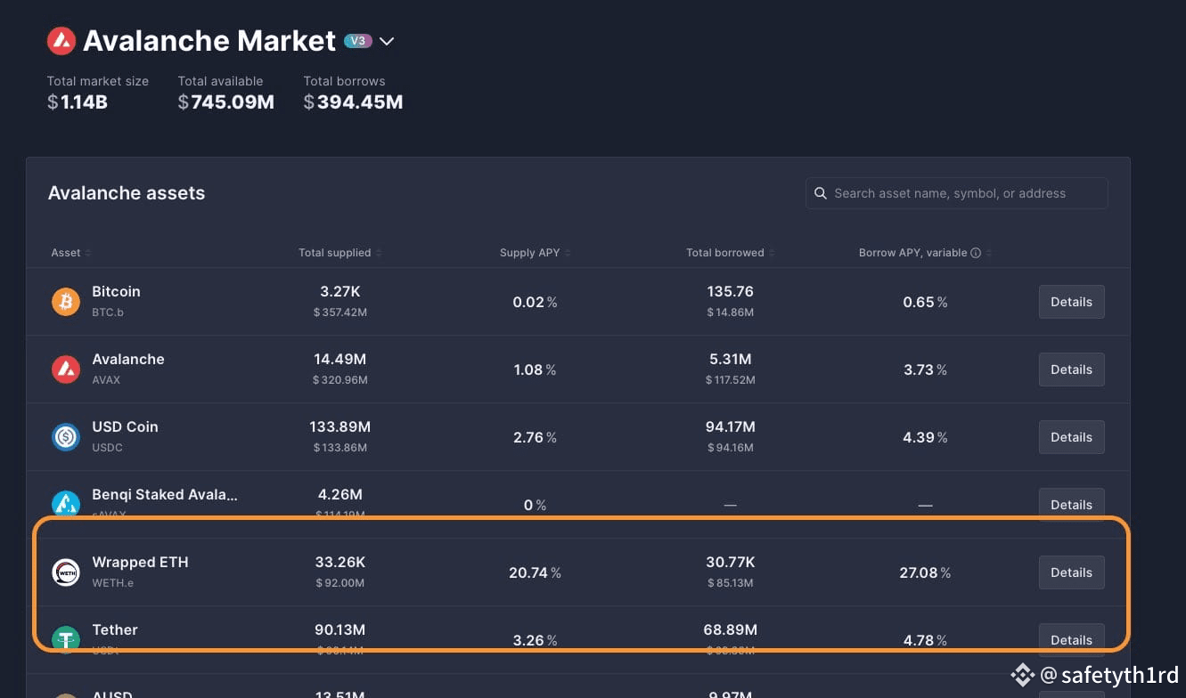Viewport: 1186px width, 698px height.
Task: Click the Borrow APY info icon
Action: click(976, 253)
